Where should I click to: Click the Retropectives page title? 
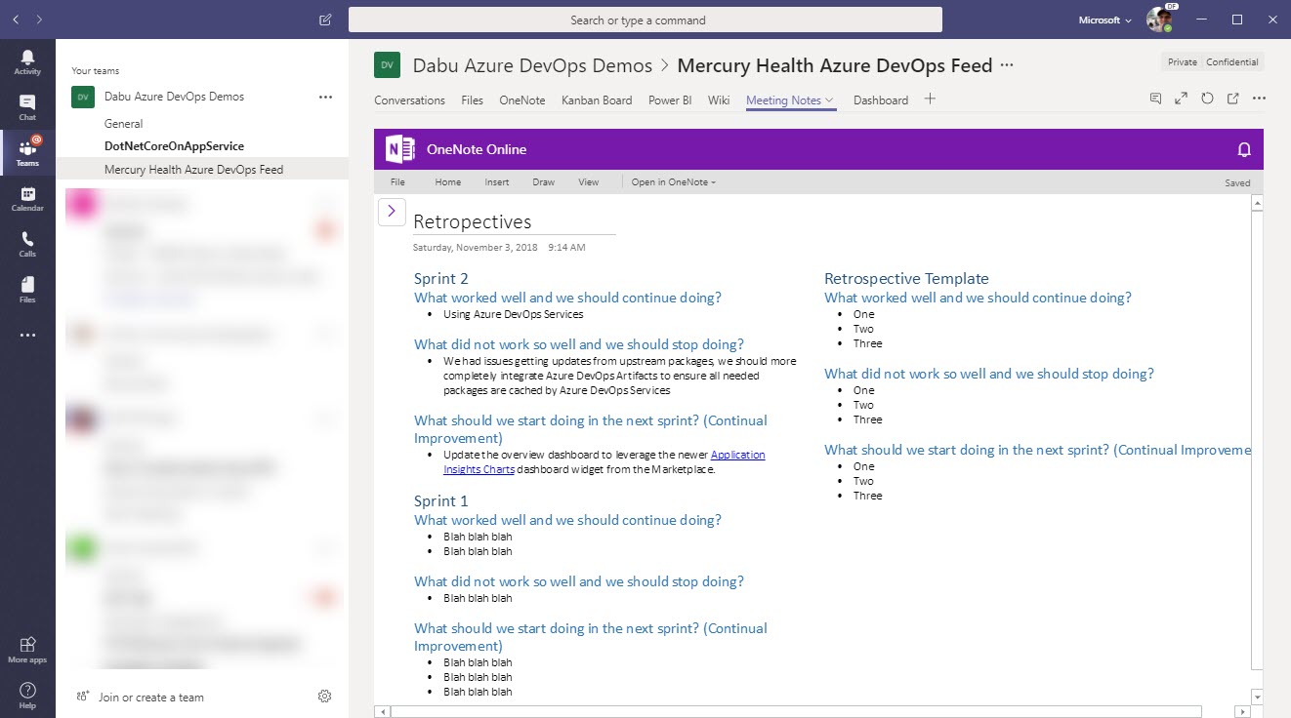tap(473, 222)
